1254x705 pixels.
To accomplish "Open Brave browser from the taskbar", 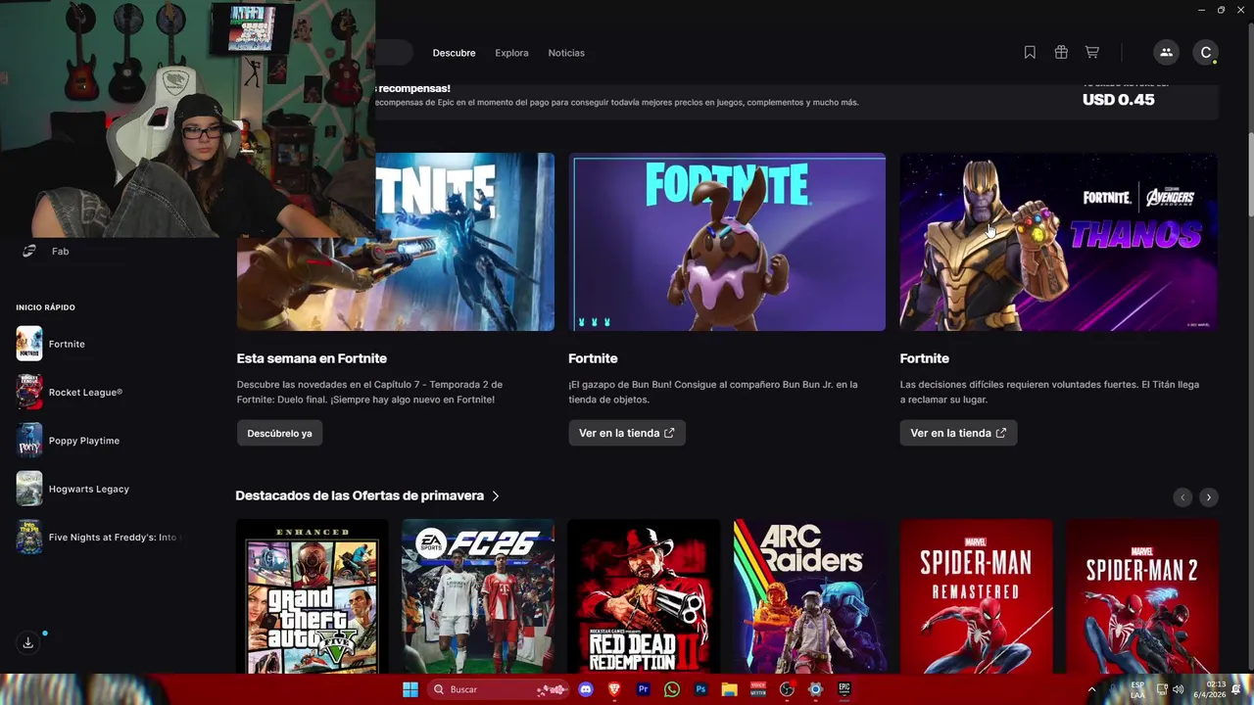I will [614, 689].
